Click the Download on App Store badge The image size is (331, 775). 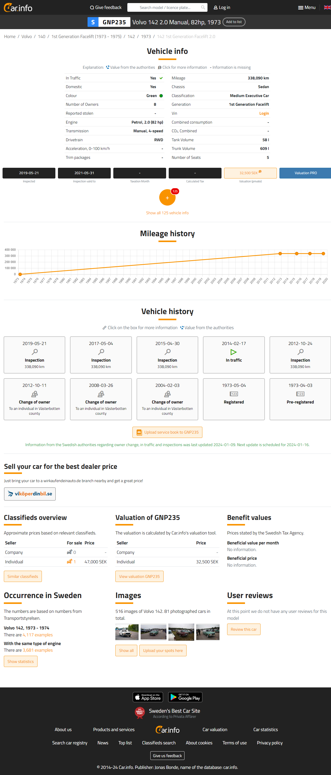point(148,697)
